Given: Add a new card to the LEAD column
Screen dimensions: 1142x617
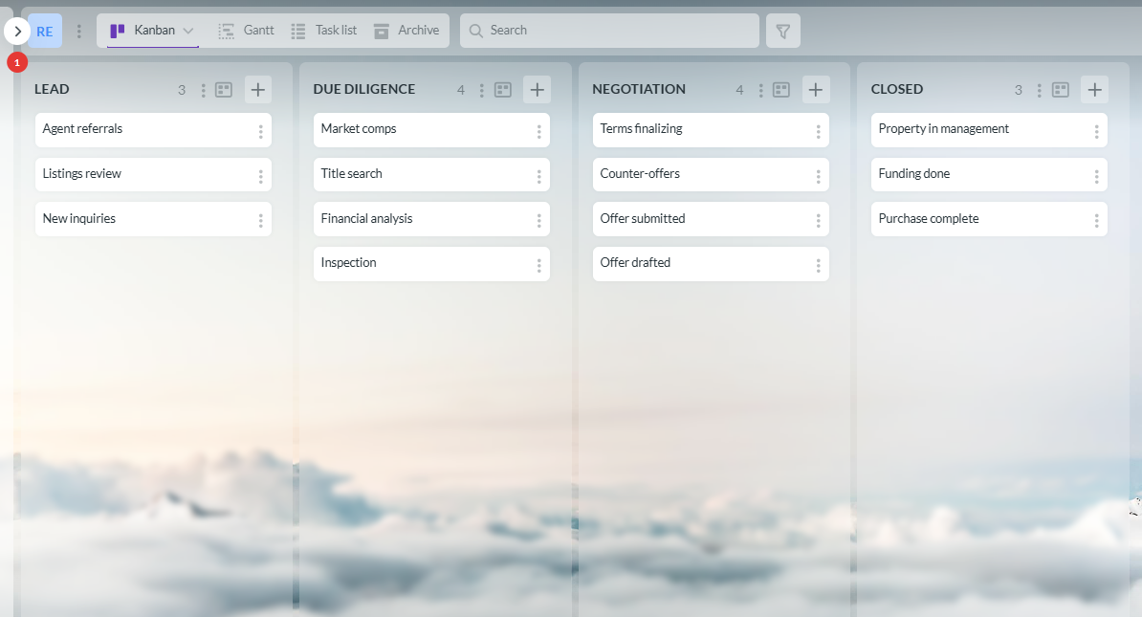Looking at the screenshot, I should pyautogui.click(x=257, y=89).
